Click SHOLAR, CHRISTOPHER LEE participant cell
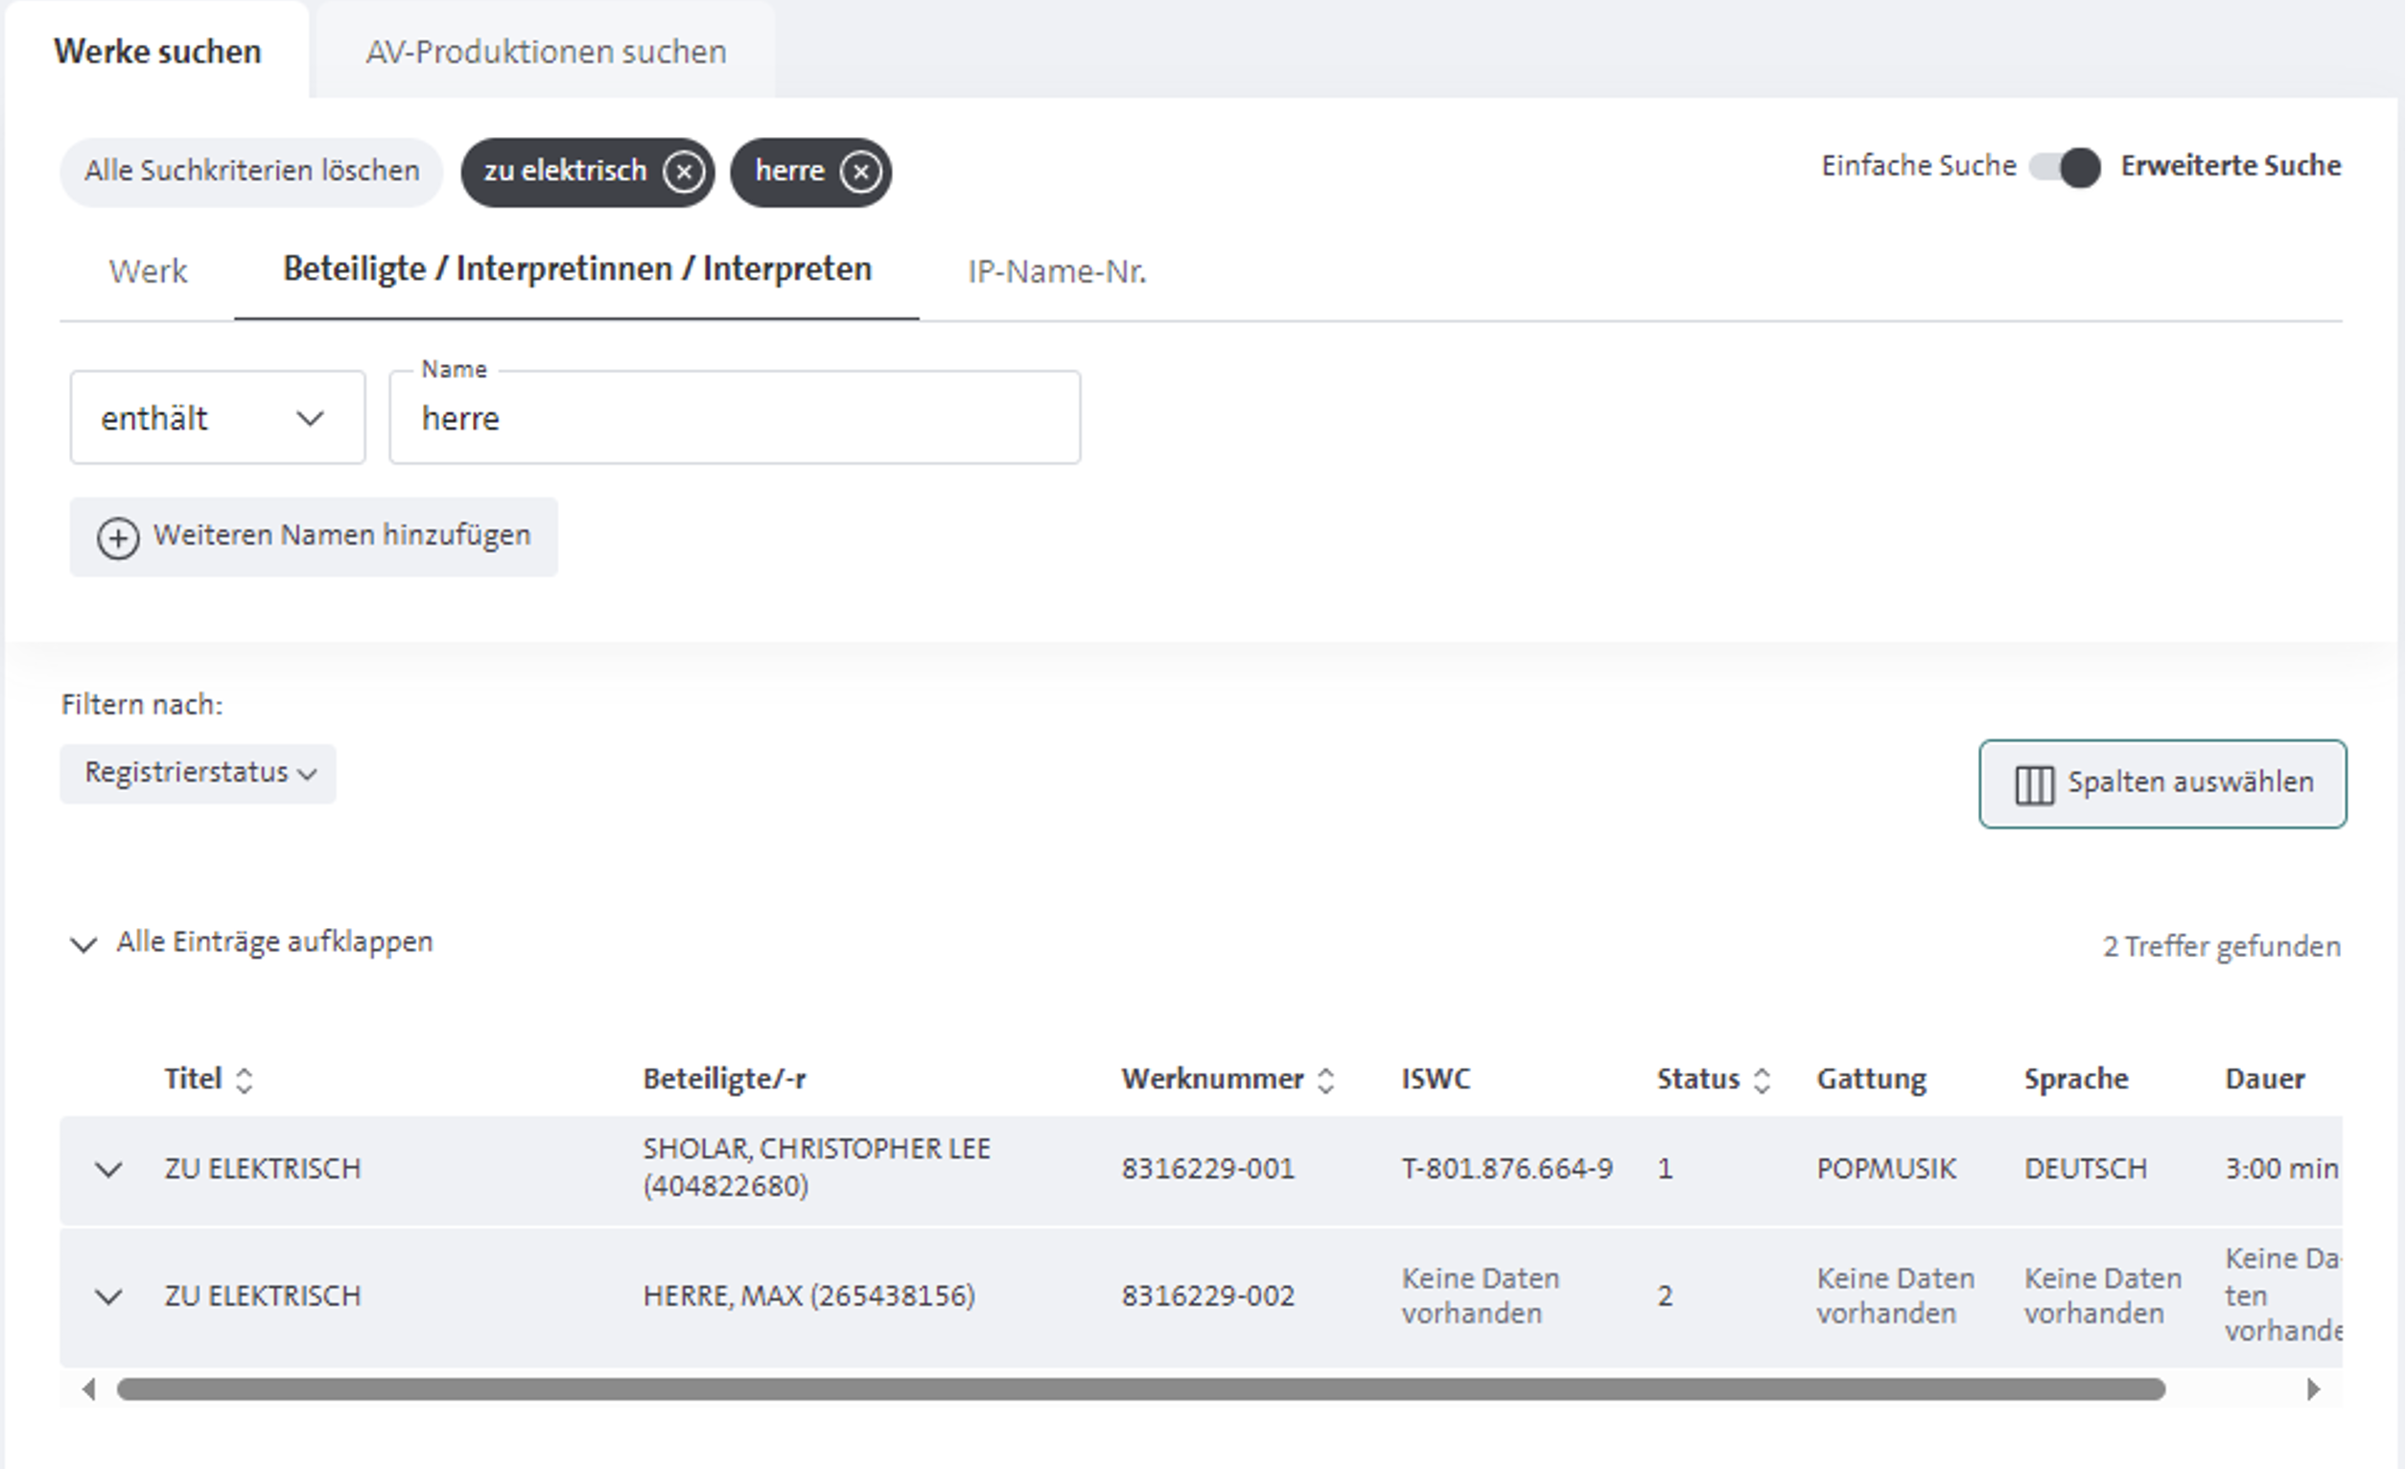Viewport: 2407px width, 1469px height. pyautogui.click(x=817, y=1167)
